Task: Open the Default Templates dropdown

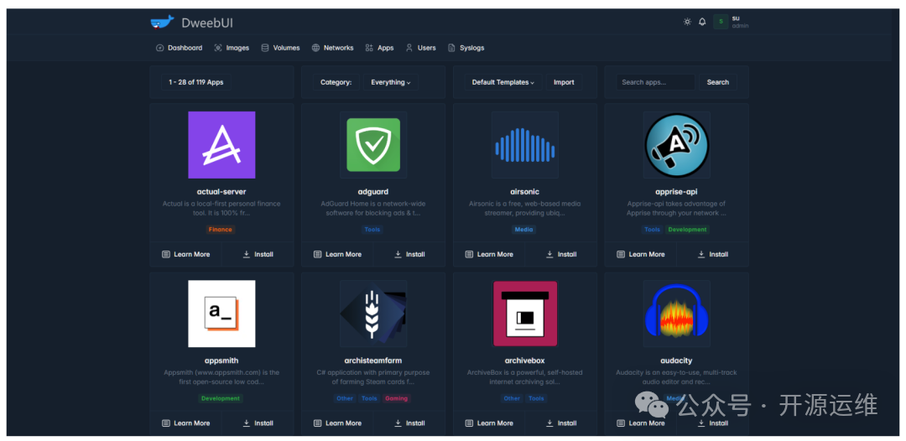Action: pos(502,82)
